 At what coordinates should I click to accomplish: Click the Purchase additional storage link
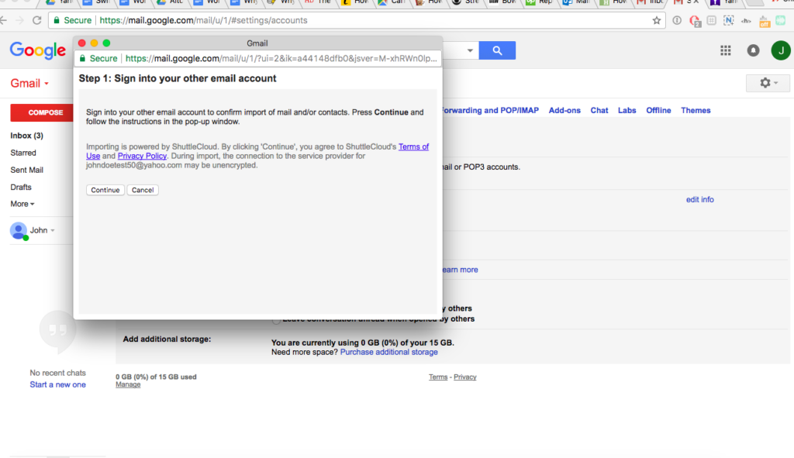click(388, 352)
